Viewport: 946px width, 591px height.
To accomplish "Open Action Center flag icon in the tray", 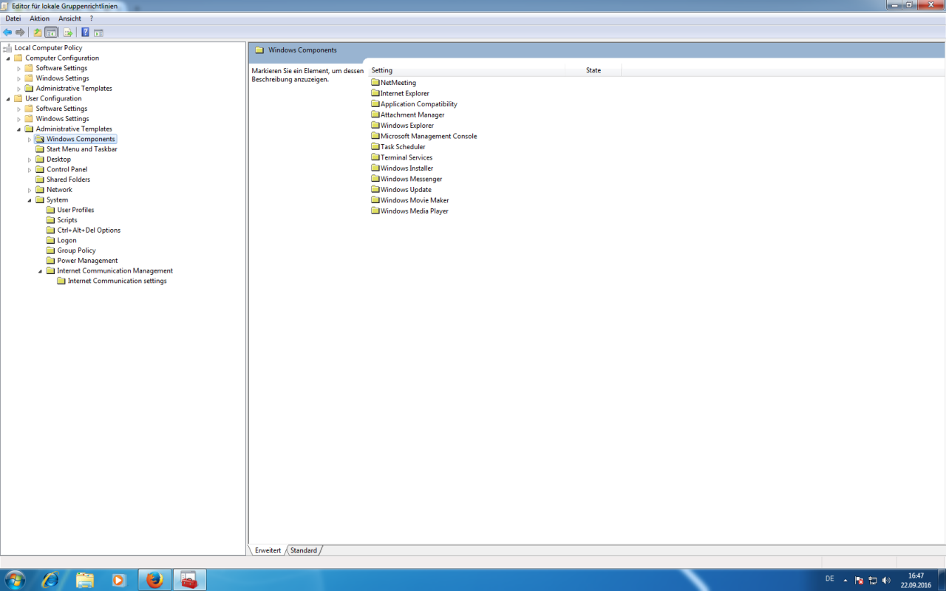I will pos(859,581).
